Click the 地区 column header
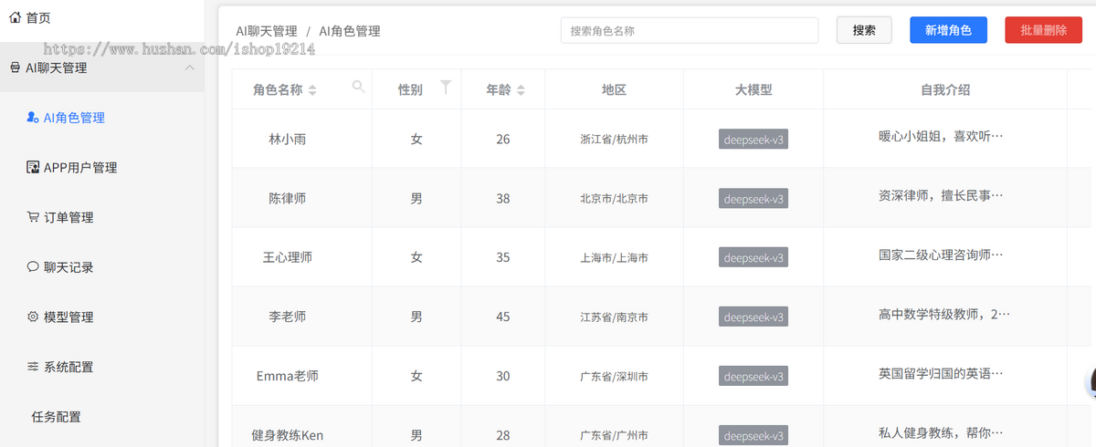 click(x=614, y=90)
